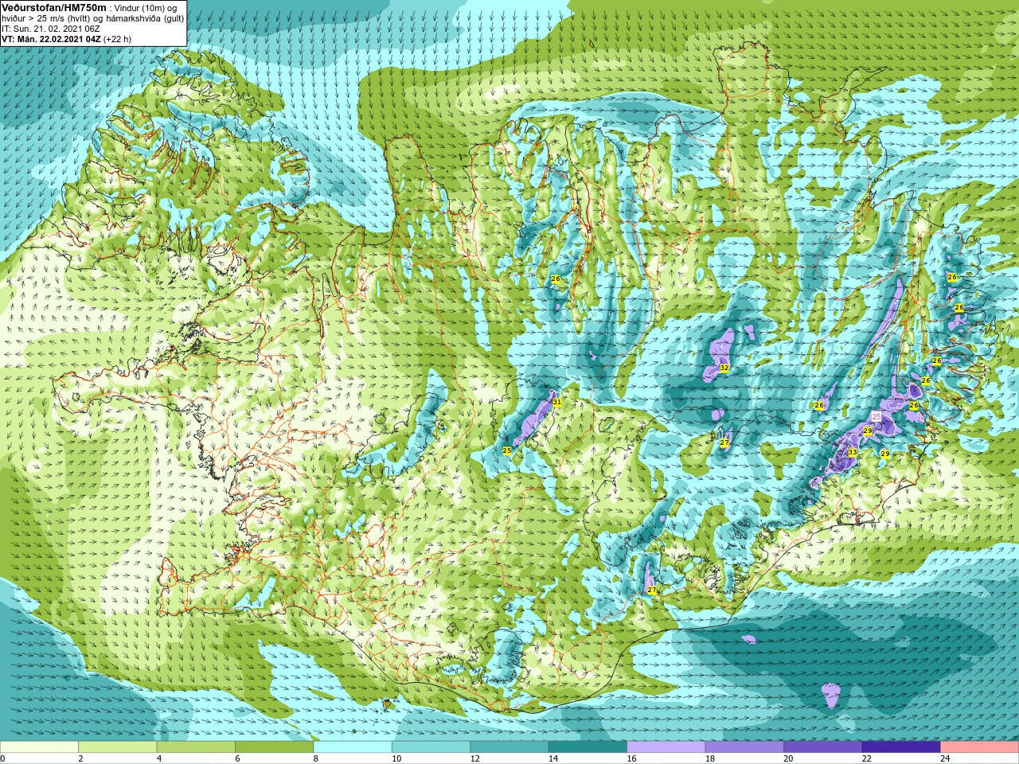Select the 18–20 m/s medium purple legend swatch
This screenshot has width=1019, height=764.
pos(744,747)
